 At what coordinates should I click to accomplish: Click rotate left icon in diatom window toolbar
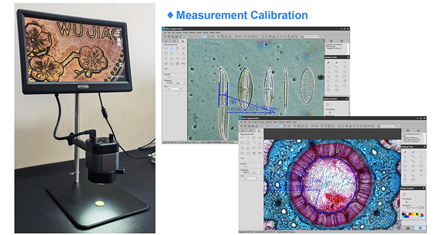[x=262, y=36]
